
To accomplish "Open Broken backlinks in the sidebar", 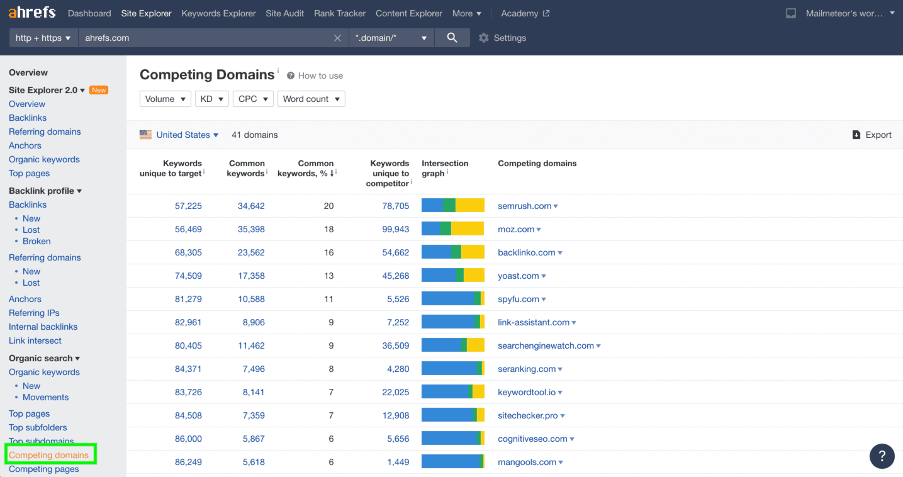I will click(36, 241).
